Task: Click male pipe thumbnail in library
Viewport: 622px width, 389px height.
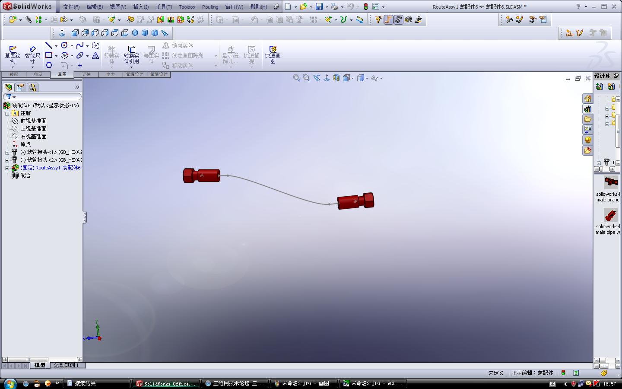Action: (610, 215)
